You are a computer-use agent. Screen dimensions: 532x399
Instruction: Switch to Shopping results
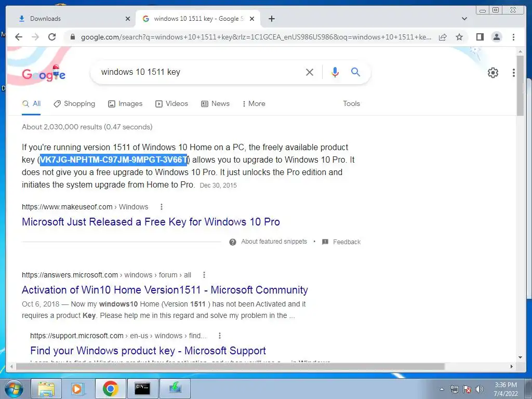tap(74, 103)
